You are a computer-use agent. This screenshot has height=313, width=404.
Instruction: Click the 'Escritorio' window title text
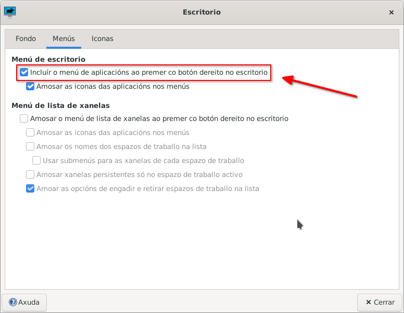pos(201,12)
